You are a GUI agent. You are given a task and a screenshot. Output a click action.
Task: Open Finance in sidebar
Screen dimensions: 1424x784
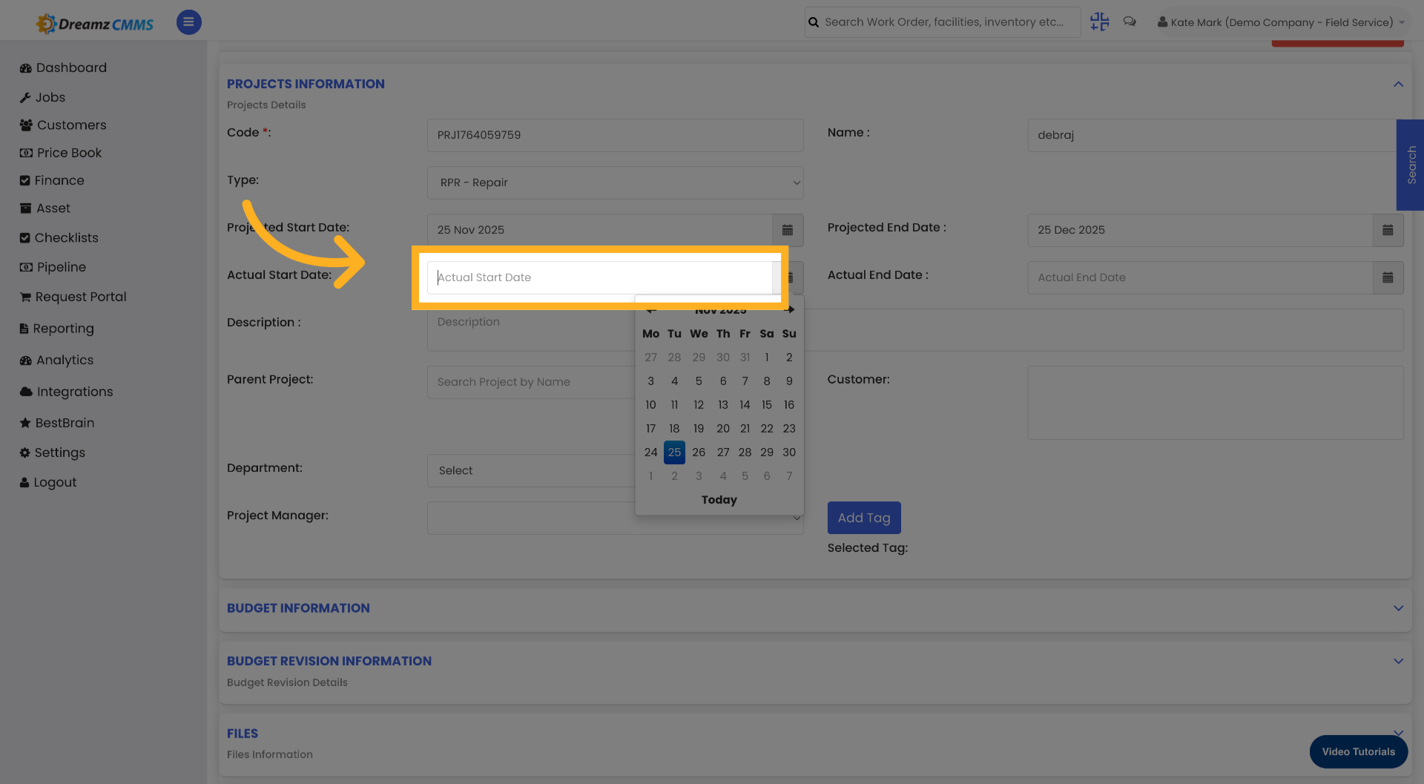point(52,180)
